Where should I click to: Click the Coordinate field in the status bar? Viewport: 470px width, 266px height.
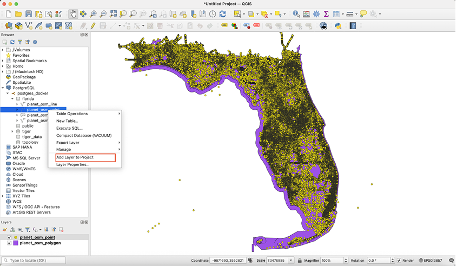pyautogui.click(x=228, y=260)
